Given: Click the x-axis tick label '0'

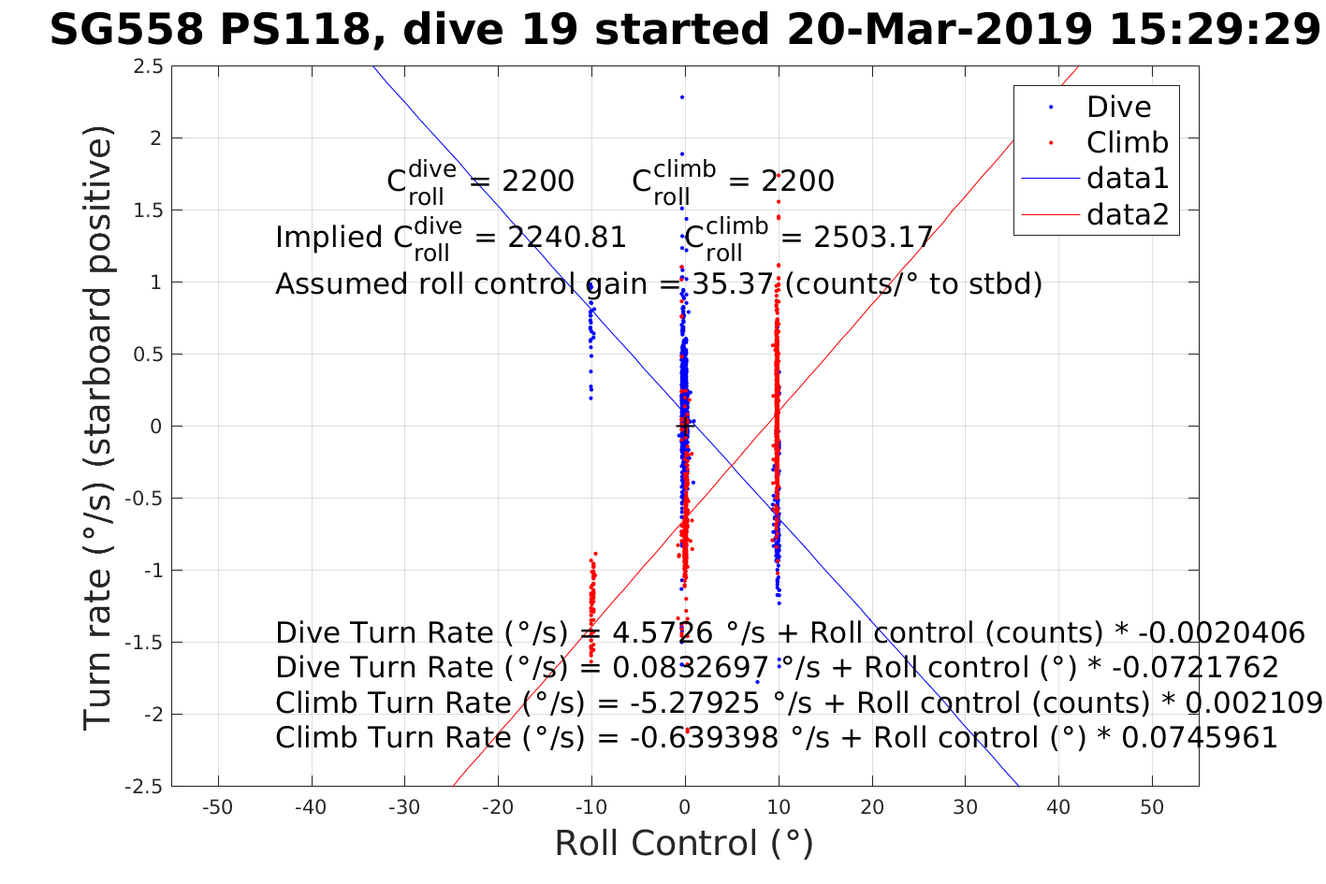Looking at the screenshot, I should pos(685,807).
